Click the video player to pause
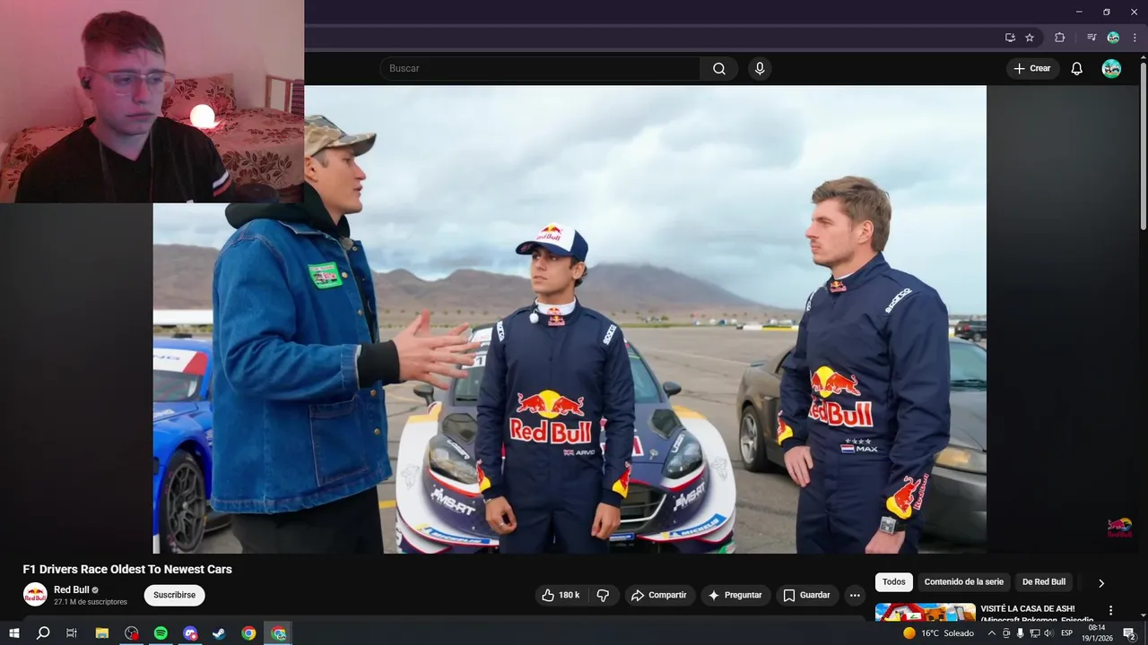 pos(570,319)
